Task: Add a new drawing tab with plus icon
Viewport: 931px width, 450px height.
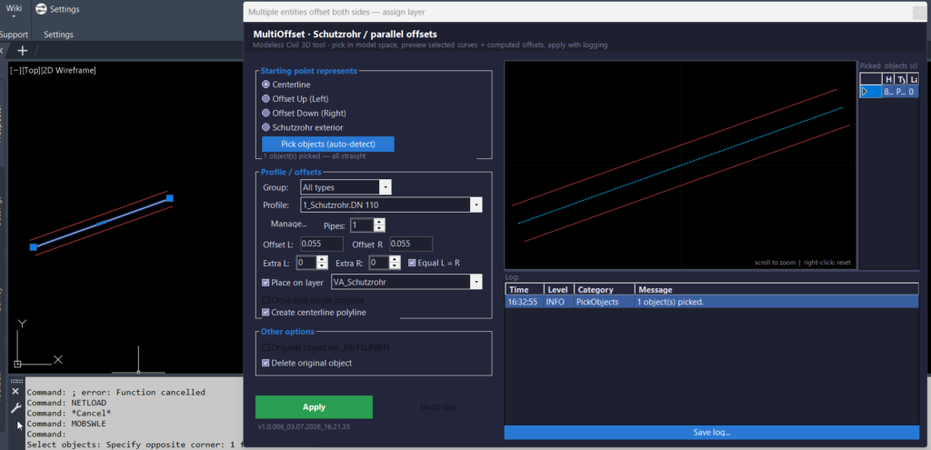Action: tap(23, 51)
